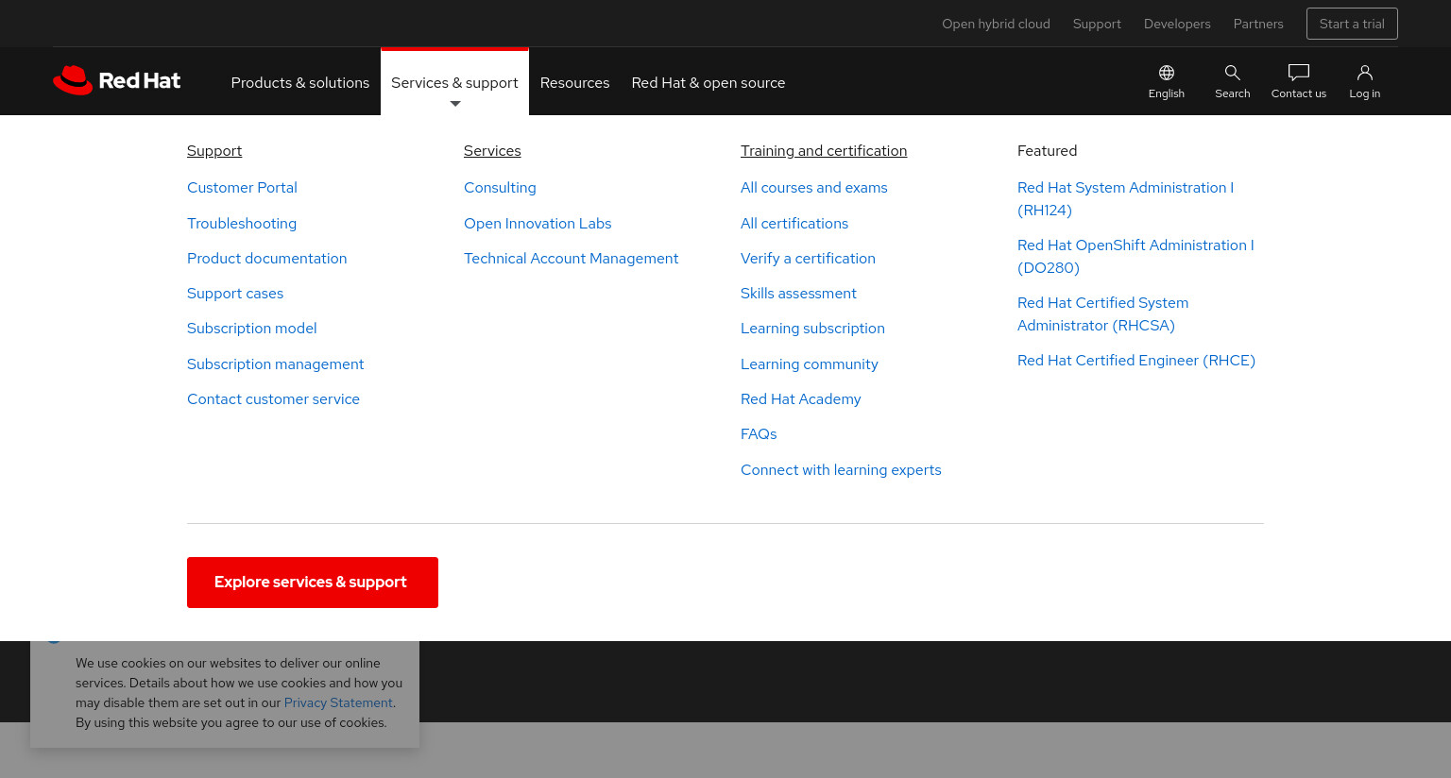The image size is (1451, 778).
Task: Click the Start a trial button
Action: 1352,24
